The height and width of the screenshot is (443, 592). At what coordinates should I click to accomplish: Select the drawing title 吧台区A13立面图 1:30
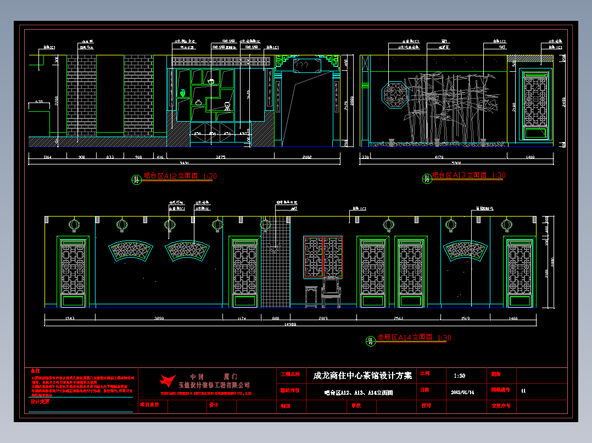pyautogui.click(x=469, y=175)
